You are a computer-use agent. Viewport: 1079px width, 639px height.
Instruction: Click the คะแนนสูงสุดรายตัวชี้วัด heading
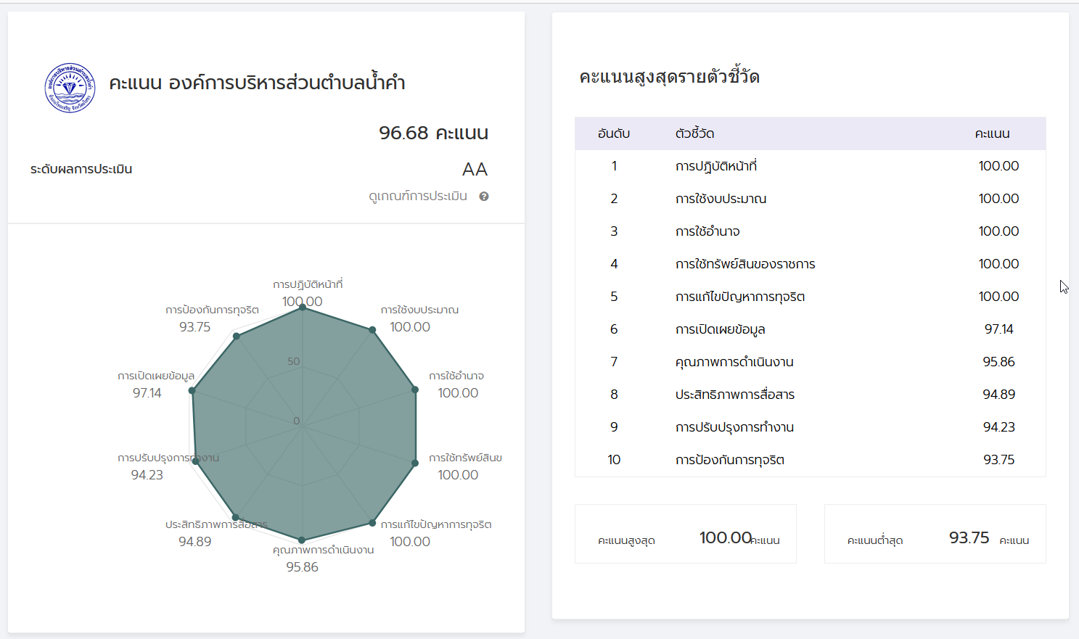(x=669, y=77)
